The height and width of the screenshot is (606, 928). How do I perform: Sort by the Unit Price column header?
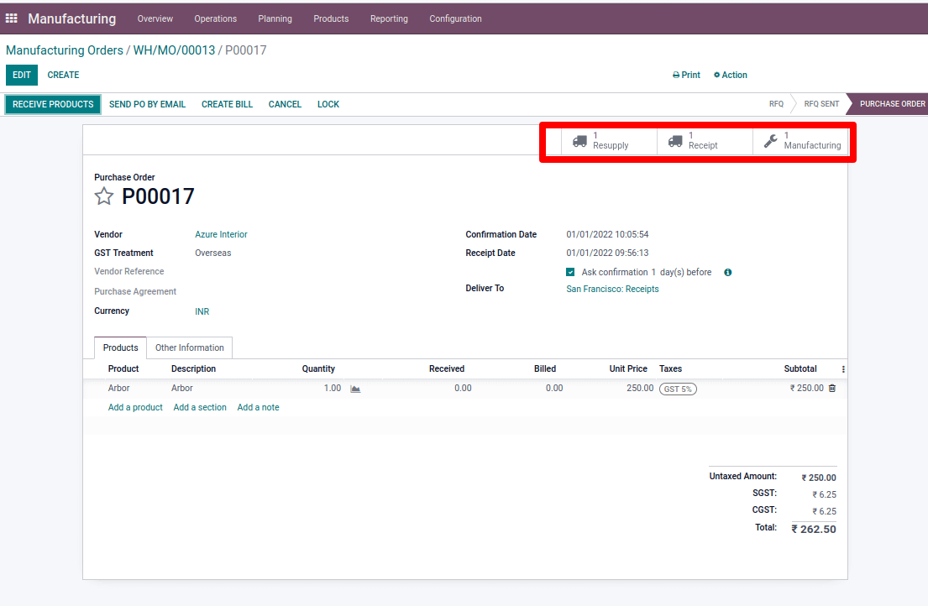pos(628,369)
